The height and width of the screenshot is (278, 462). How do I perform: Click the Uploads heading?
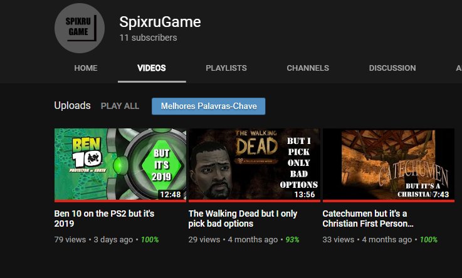coord(73,105)
